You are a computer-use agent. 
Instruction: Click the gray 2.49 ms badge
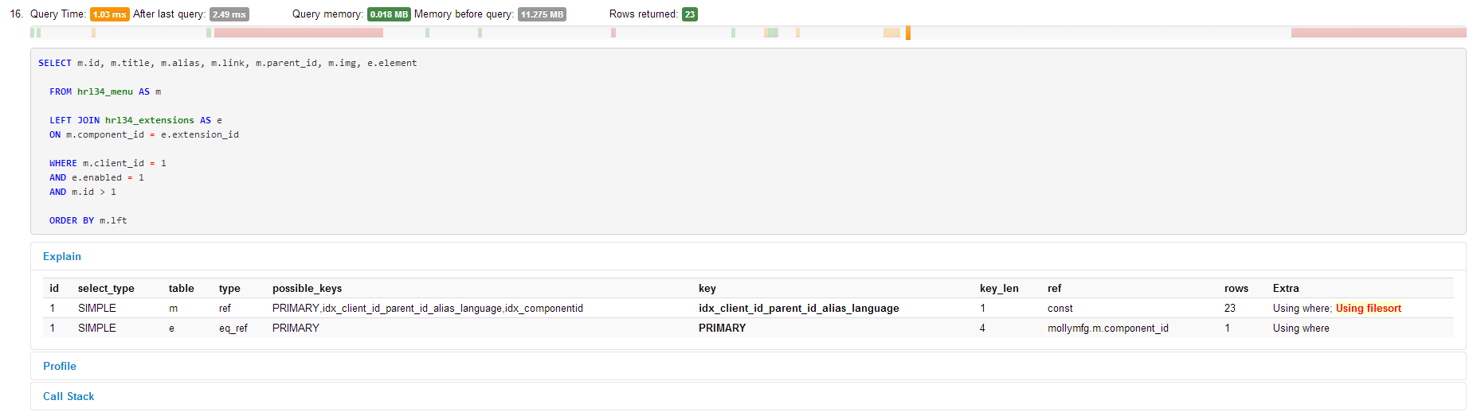(x=229, y=14)
